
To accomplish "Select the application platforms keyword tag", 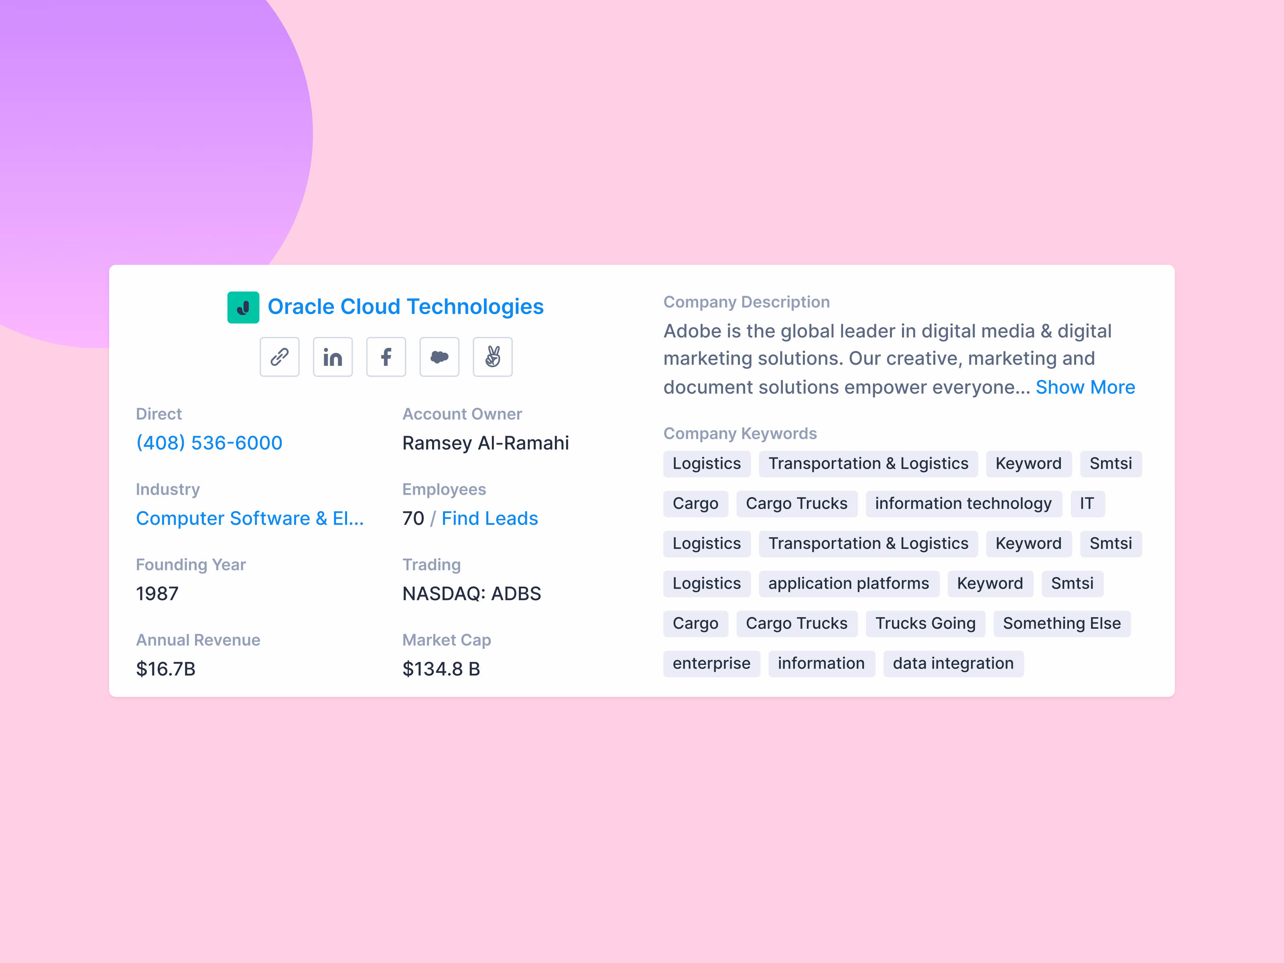I will coord(849,583).
